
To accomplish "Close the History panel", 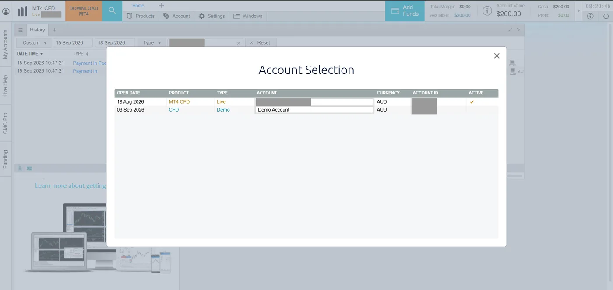I will click(x=518, y=30).
